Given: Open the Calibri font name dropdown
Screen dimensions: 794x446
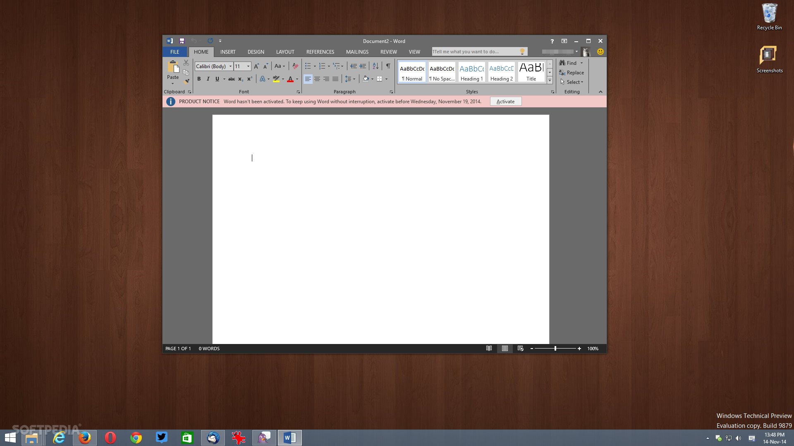Looking at the screenshot, I should 230,66.
